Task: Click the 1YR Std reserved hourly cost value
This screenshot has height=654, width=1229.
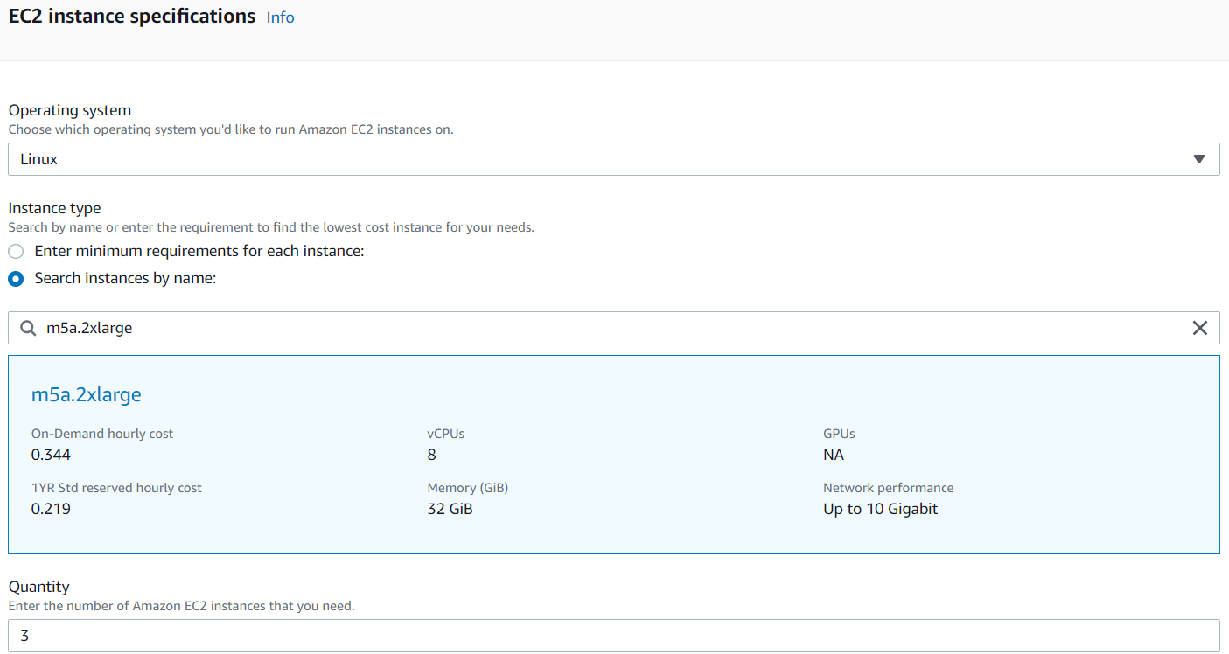Action: [x=50, y=508]
